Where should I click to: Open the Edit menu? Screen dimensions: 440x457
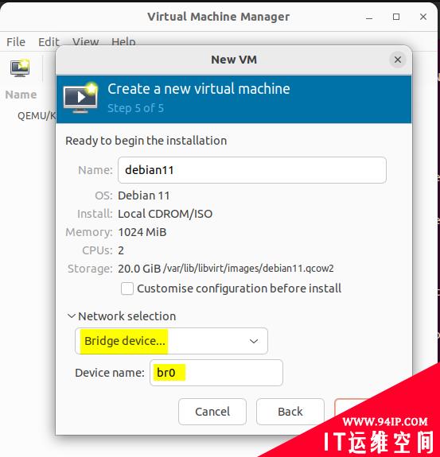click(x=49, y=42)
